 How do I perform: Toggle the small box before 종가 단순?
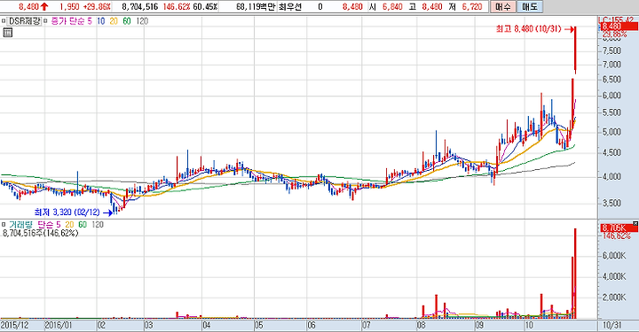click(45, 21)
